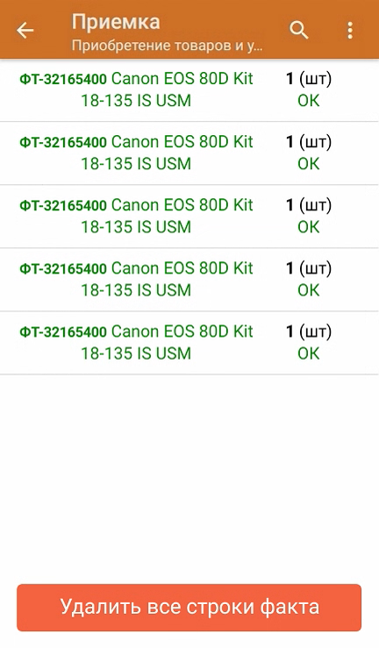
Task: Select the third Canon EOS 80D Kit row
Action: tap(189, 216)
